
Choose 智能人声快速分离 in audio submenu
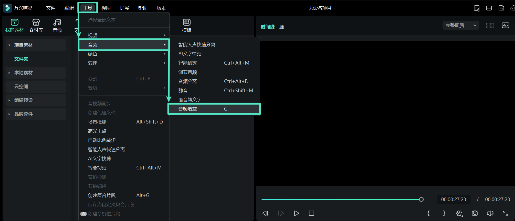[x=214, y=45]
